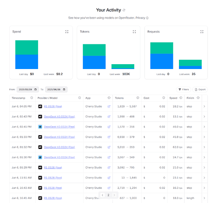The image size is (224, 203).
Task: Click Requests last week value 35
Action: click(194, 74)
